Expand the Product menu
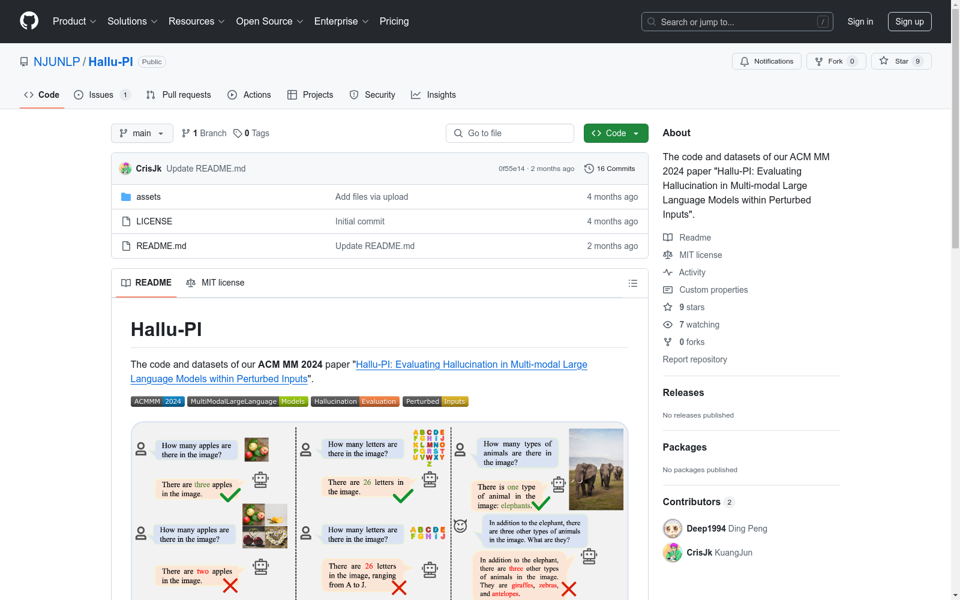 point(74,21)
